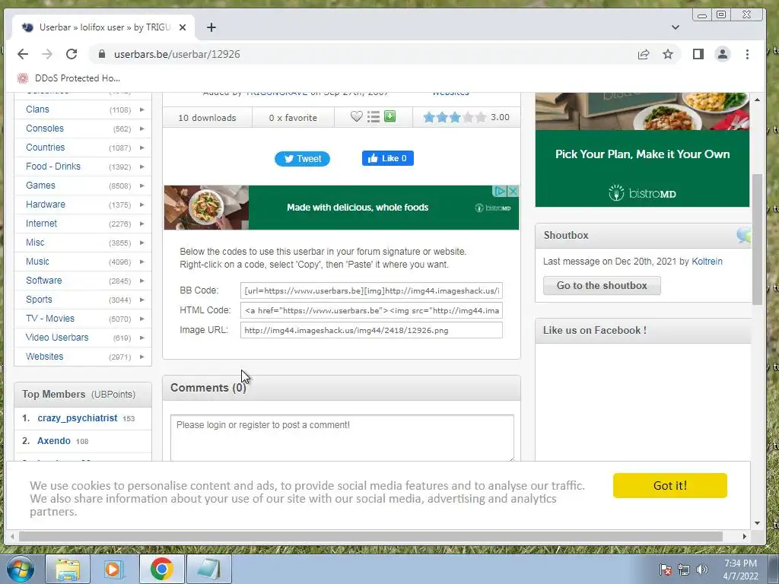779x584 pixels.
Task: Bookmark this page with the star icon
Action: [x=668, y=54]
